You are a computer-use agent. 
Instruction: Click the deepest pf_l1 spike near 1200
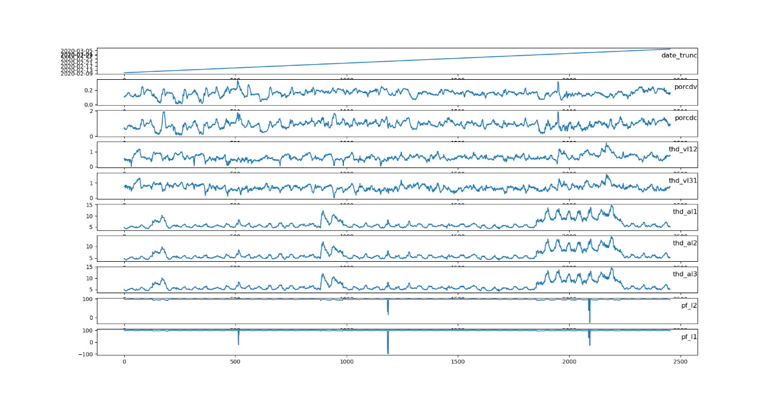point(387,352)
